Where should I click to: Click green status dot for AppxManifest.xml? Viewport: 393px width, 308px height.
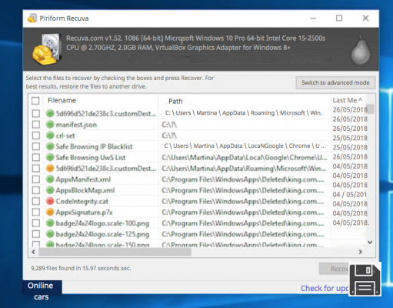pos(50,179)
